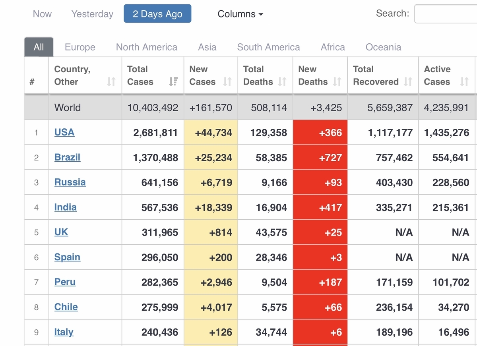Open the Columns dropdown
The width and height of the screenshot is (477, 346).
coord(240,14)
